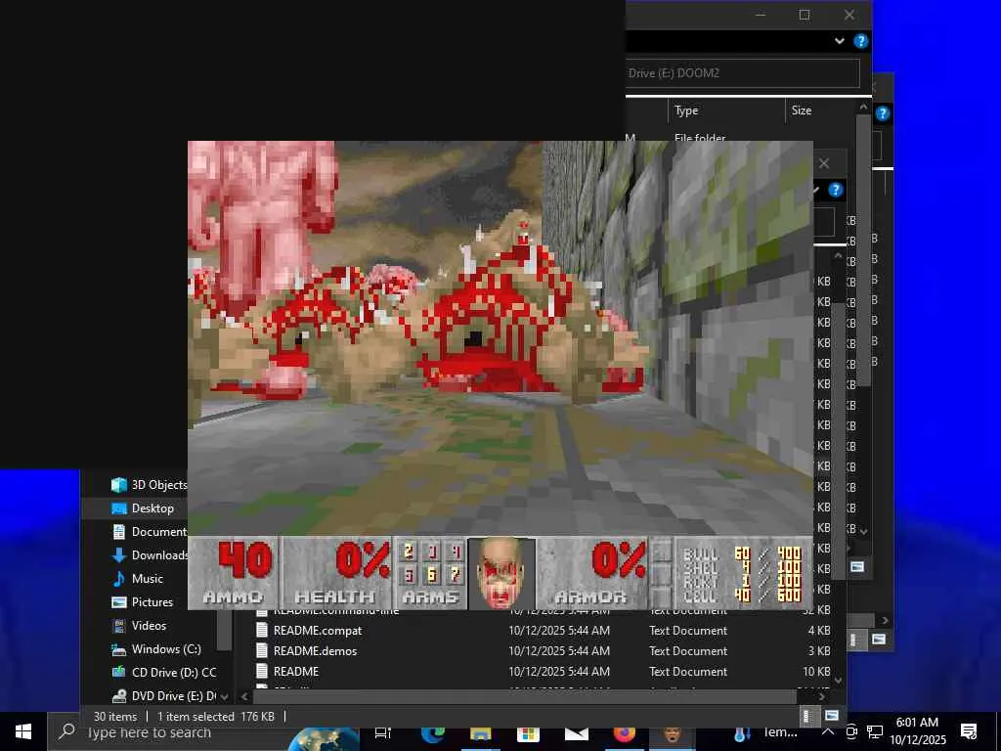Screen dimensions: 1001x751
Task: Click the address bar showing Drive (E:) DOOM2
Action: (x=743, y=72)
